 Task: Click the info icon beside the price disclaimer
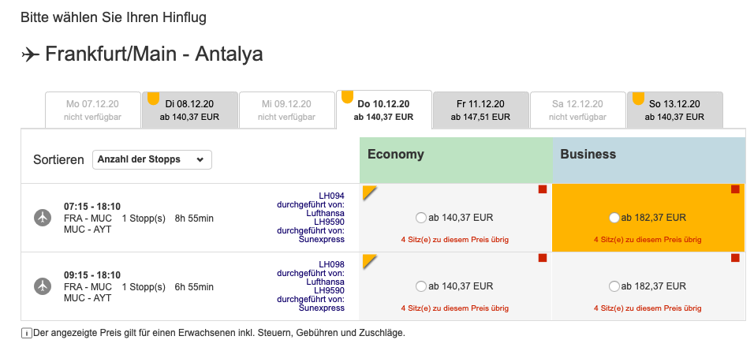(x=27, y=334)
